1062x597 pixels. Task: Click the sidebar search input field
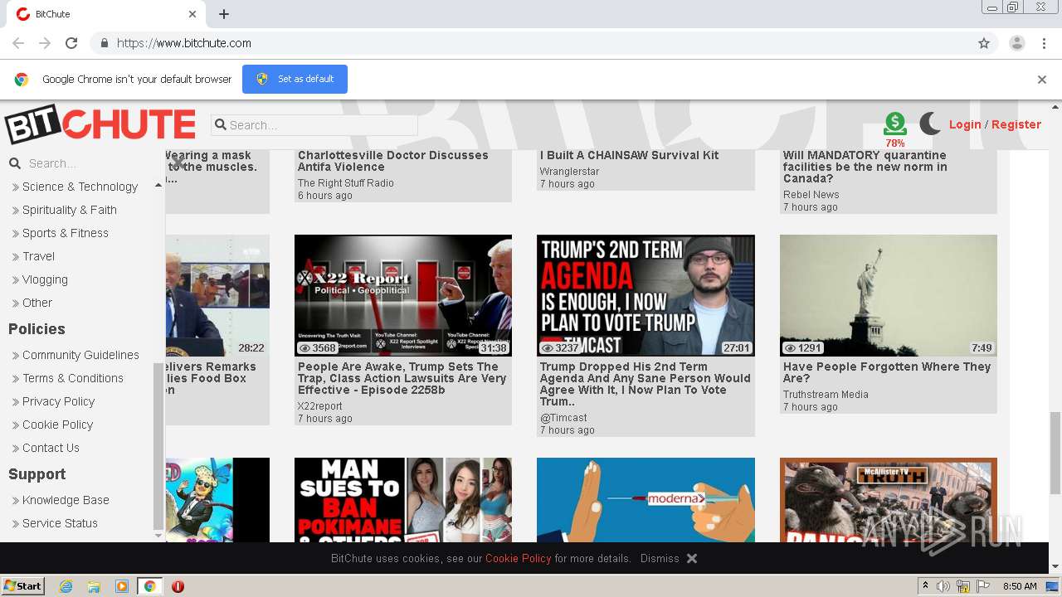pos(89,163)
